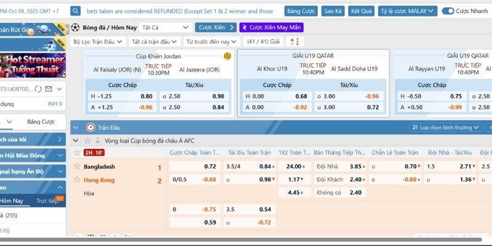Screen dimensions: 492x246
Task: Click the Cược Xiên button
Action: [216, 28]
